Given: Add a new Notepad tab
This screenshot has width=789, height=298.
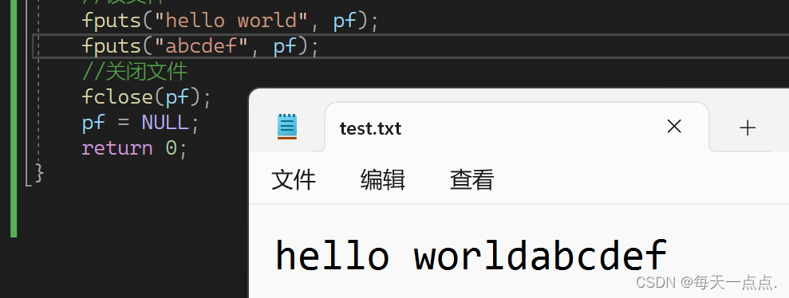Looking at the screenshot, I should pos(748,127).
